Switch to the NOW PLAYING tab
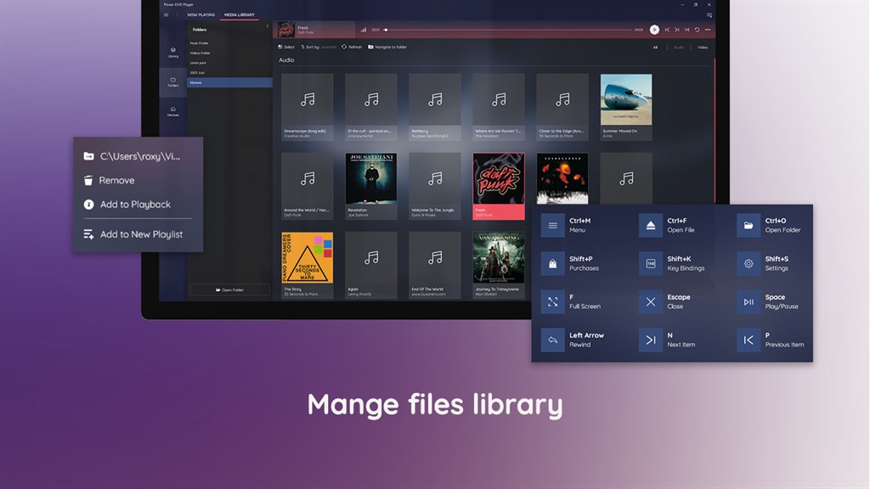The width and height of the screenshot is (870, 489). [201, 15]
